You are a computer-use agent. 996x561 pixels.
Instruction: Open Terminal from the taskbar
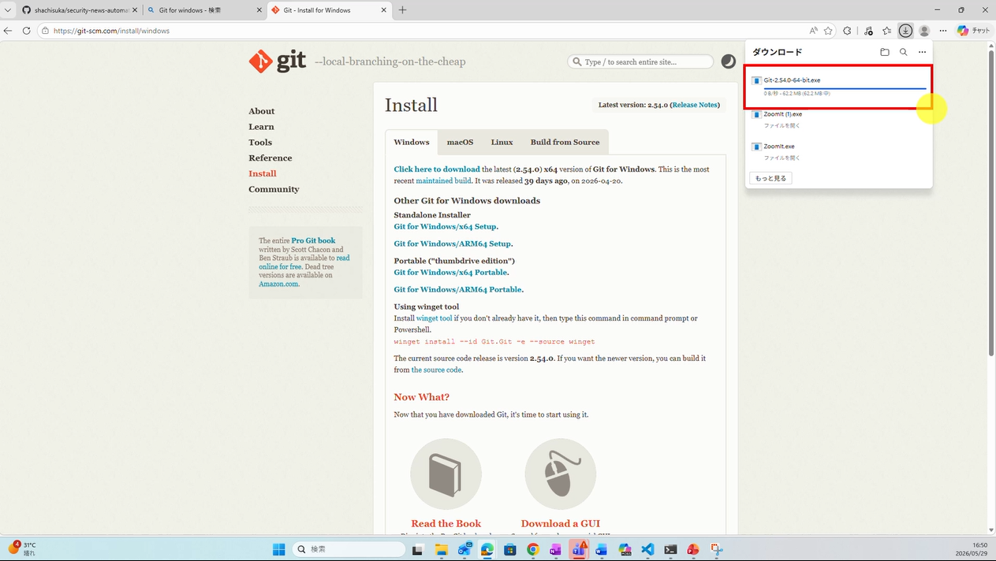[x=670, y=549]
